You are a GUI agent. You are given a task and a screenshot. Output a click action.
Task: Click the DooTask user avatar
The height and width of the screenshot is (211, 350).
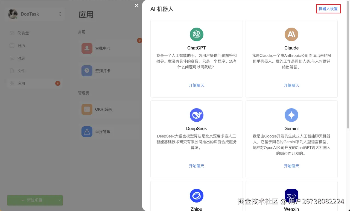pyautogui.click(x=13, y=14)
